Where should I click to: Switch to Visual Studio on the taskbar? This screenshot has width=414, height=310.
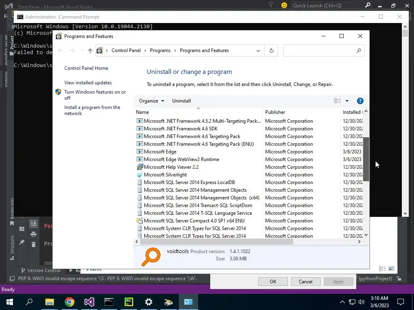coord(89,302)
